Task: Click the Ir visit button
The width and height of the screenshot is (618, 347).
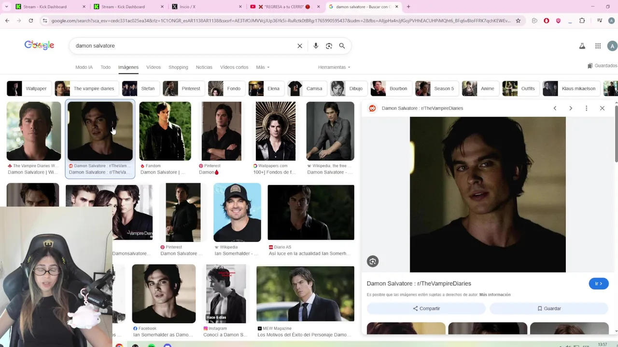Action: [599, 284]
